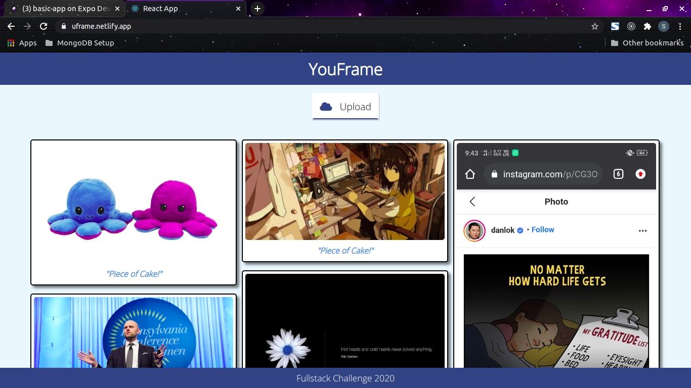Viewport: 691px width, 388px height.
Task: Open the Extensions puzzle menu
Action: click(647, 26)
